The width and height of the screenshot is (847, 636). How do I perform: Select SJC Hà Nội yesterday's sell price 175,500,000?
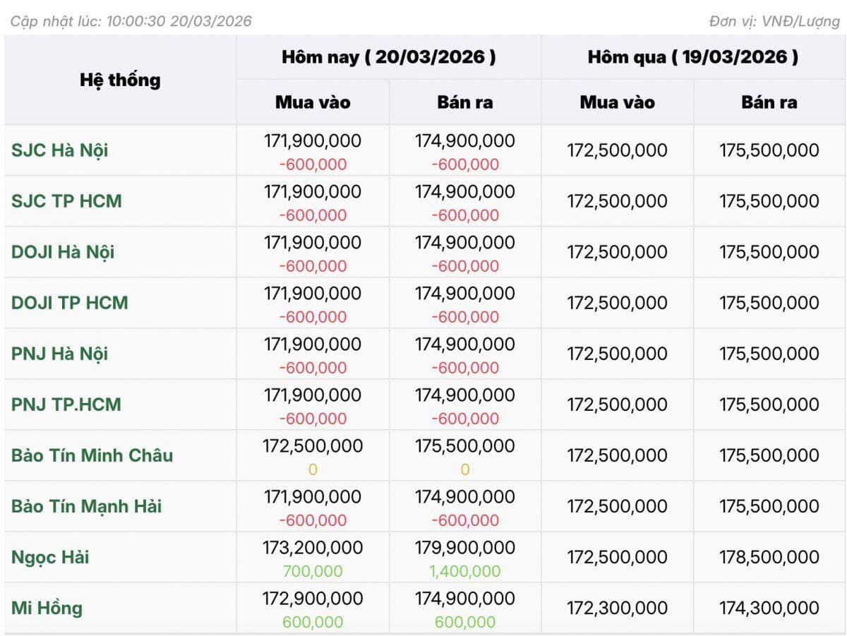[x=769, y=150]
